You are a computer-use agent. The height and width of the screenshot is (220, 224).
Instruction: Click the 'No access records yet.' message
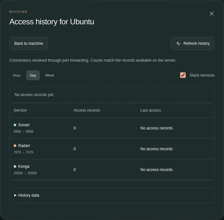pos(34,95)
